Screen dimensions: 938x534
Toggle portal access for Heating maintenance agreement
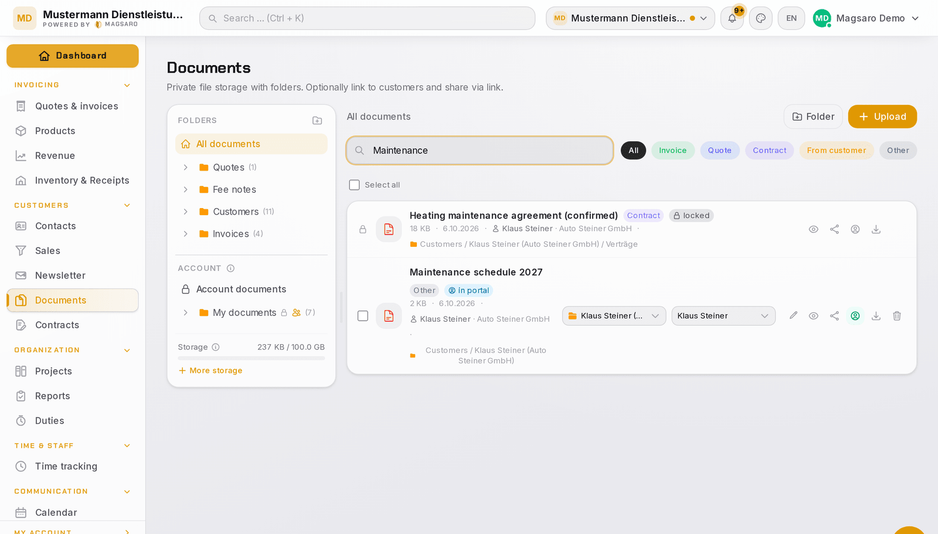[x=855, y=229]
